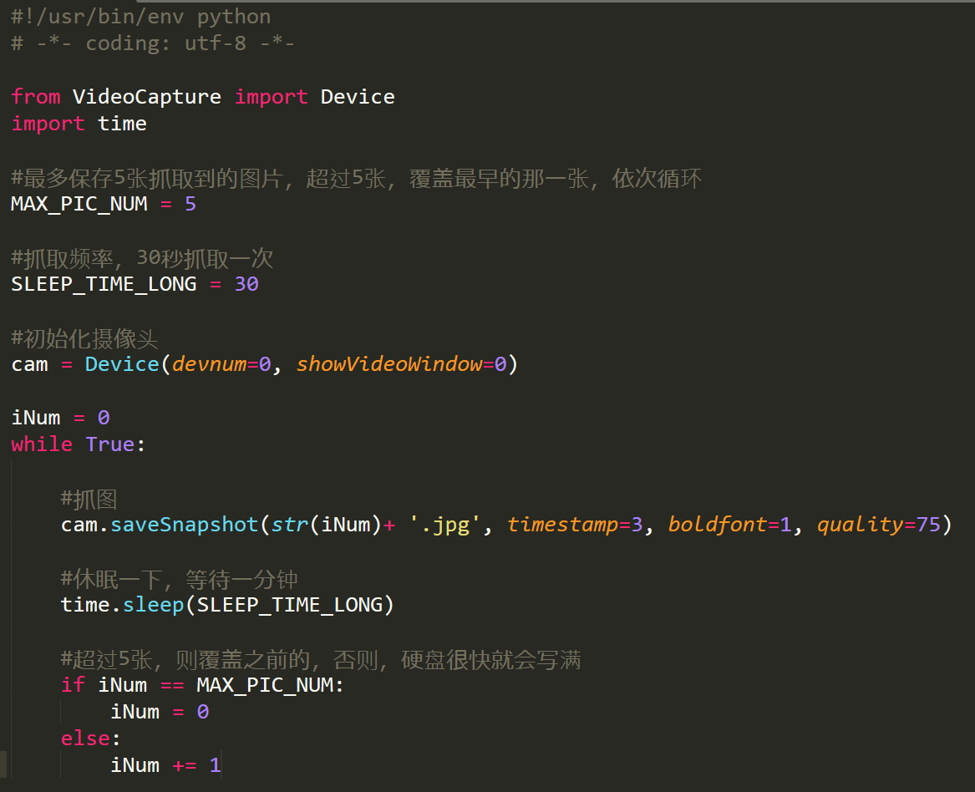Click the comment '#休眠一下, 等待一分钟'

click(179, 580)
